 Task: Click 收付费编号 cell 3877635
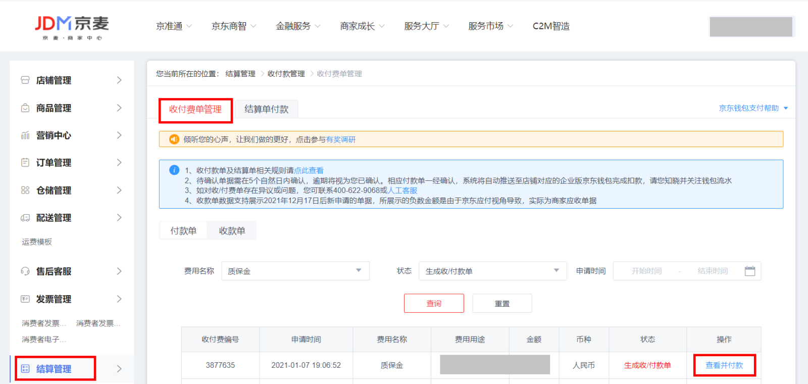click(x=220, y=365)
